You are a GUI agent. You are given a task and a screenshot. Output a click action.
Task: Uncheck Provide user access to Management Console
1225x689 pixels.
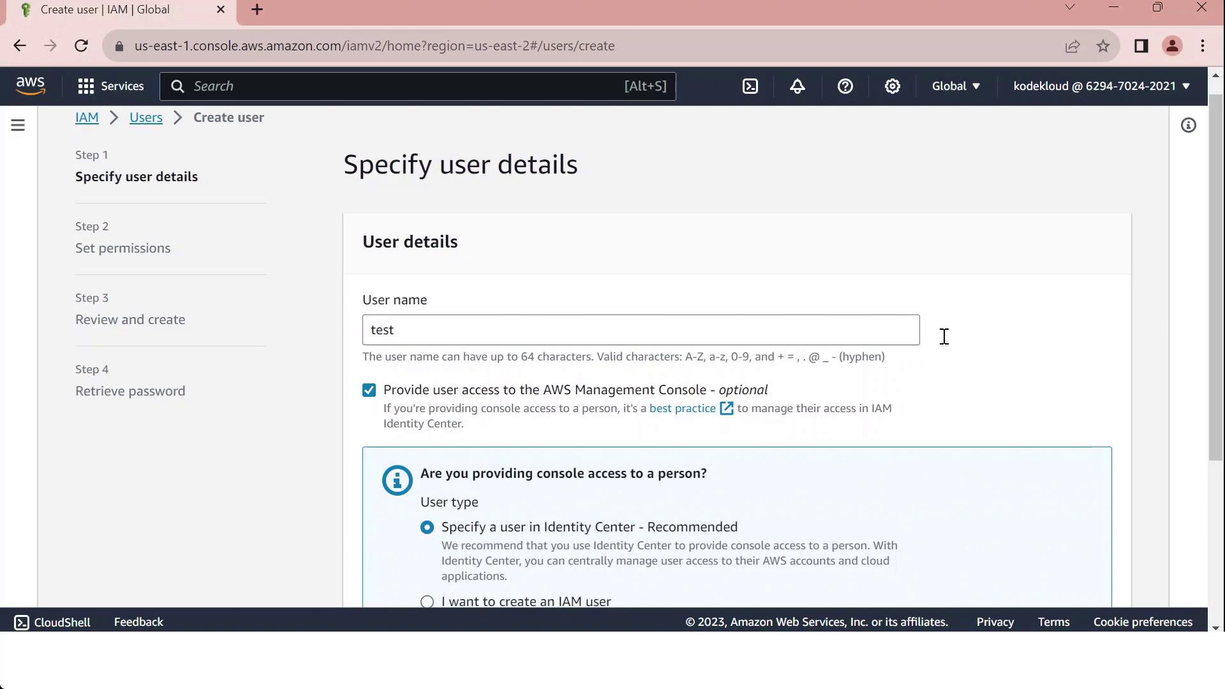[369, 390]
